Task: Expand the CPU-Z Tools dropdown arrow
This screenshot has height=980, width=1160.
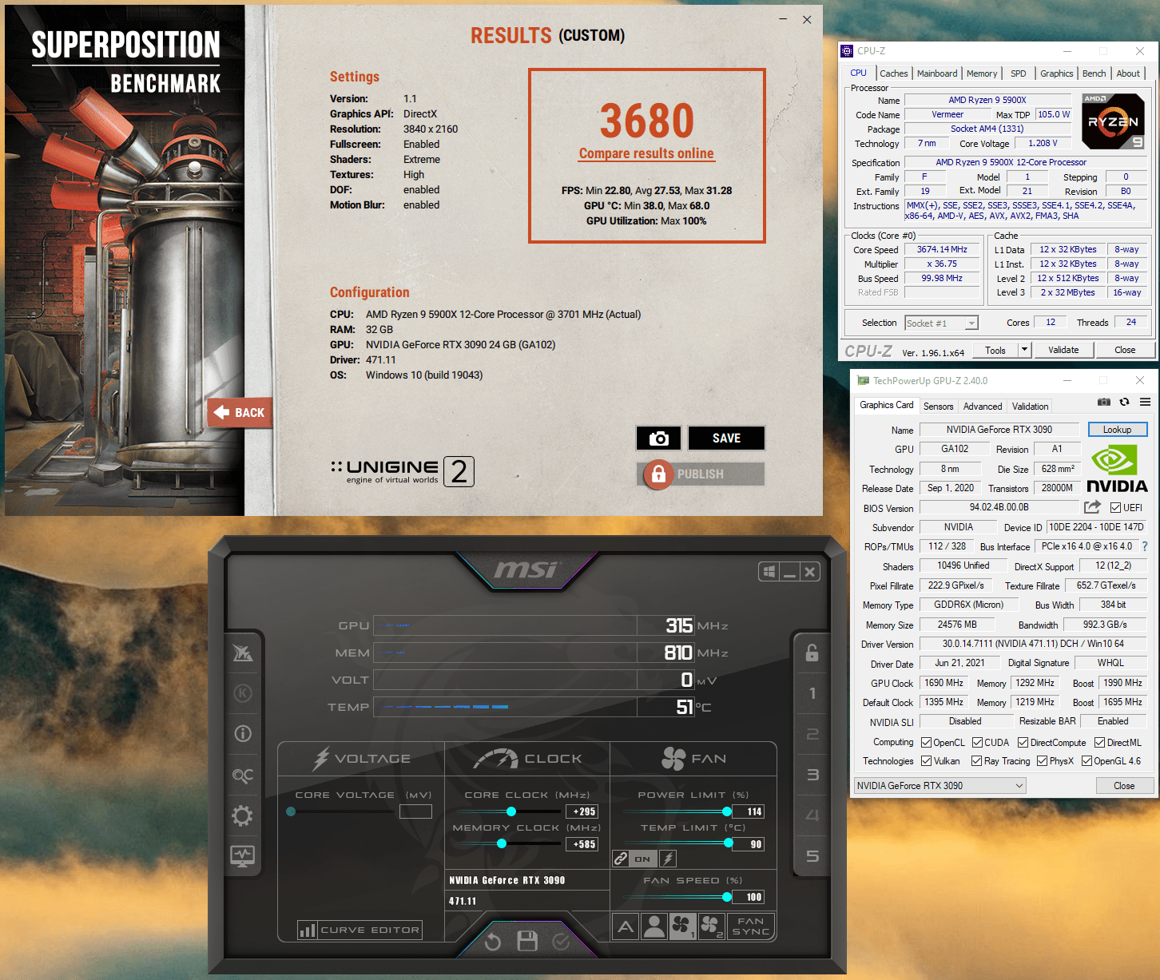Action: pos(1024,350)
